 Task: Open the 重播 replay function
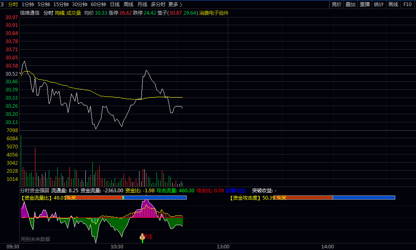click(365, 4)
